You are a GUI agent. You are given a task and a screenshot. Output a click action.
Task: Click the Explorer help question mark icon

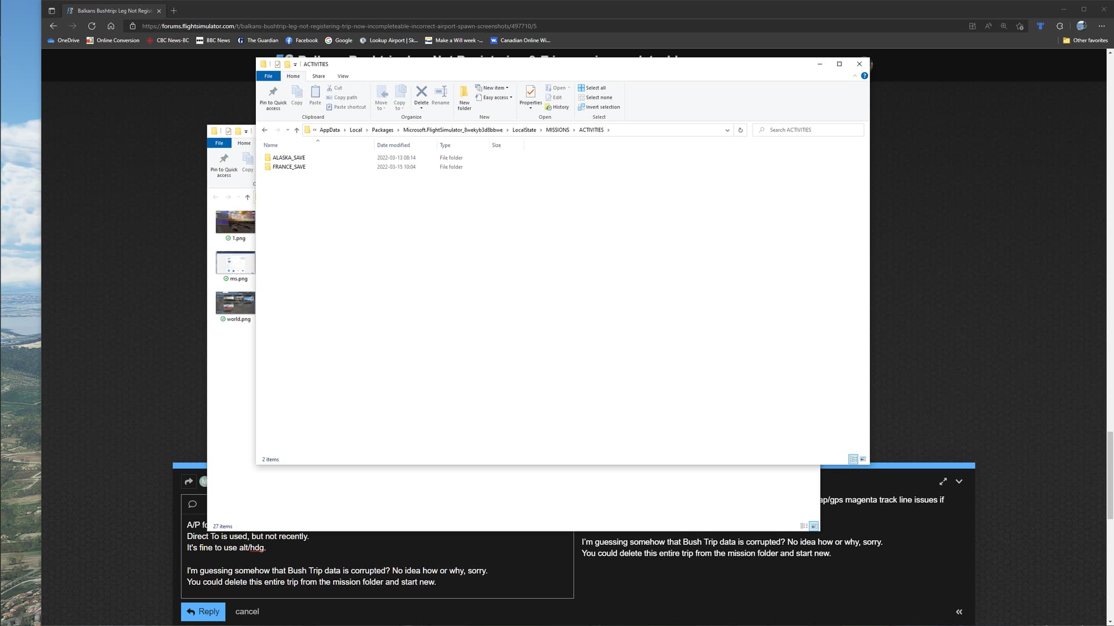click(x=865, y=76)
